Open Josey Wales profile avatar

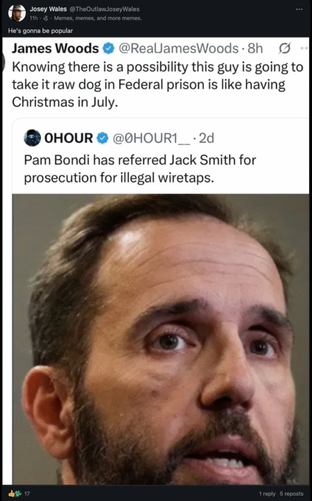(17, 13)
